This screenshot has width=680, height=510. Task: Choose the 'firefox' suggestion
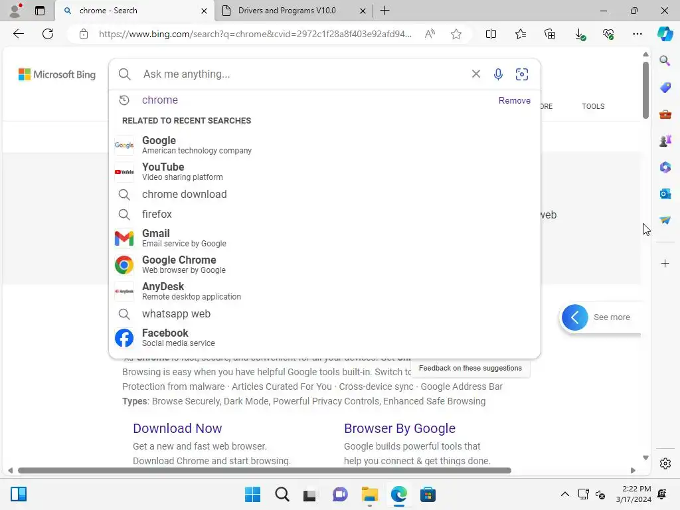[324, 214]
